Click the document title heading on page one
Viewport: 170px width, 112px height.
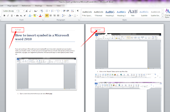(42, 37)
